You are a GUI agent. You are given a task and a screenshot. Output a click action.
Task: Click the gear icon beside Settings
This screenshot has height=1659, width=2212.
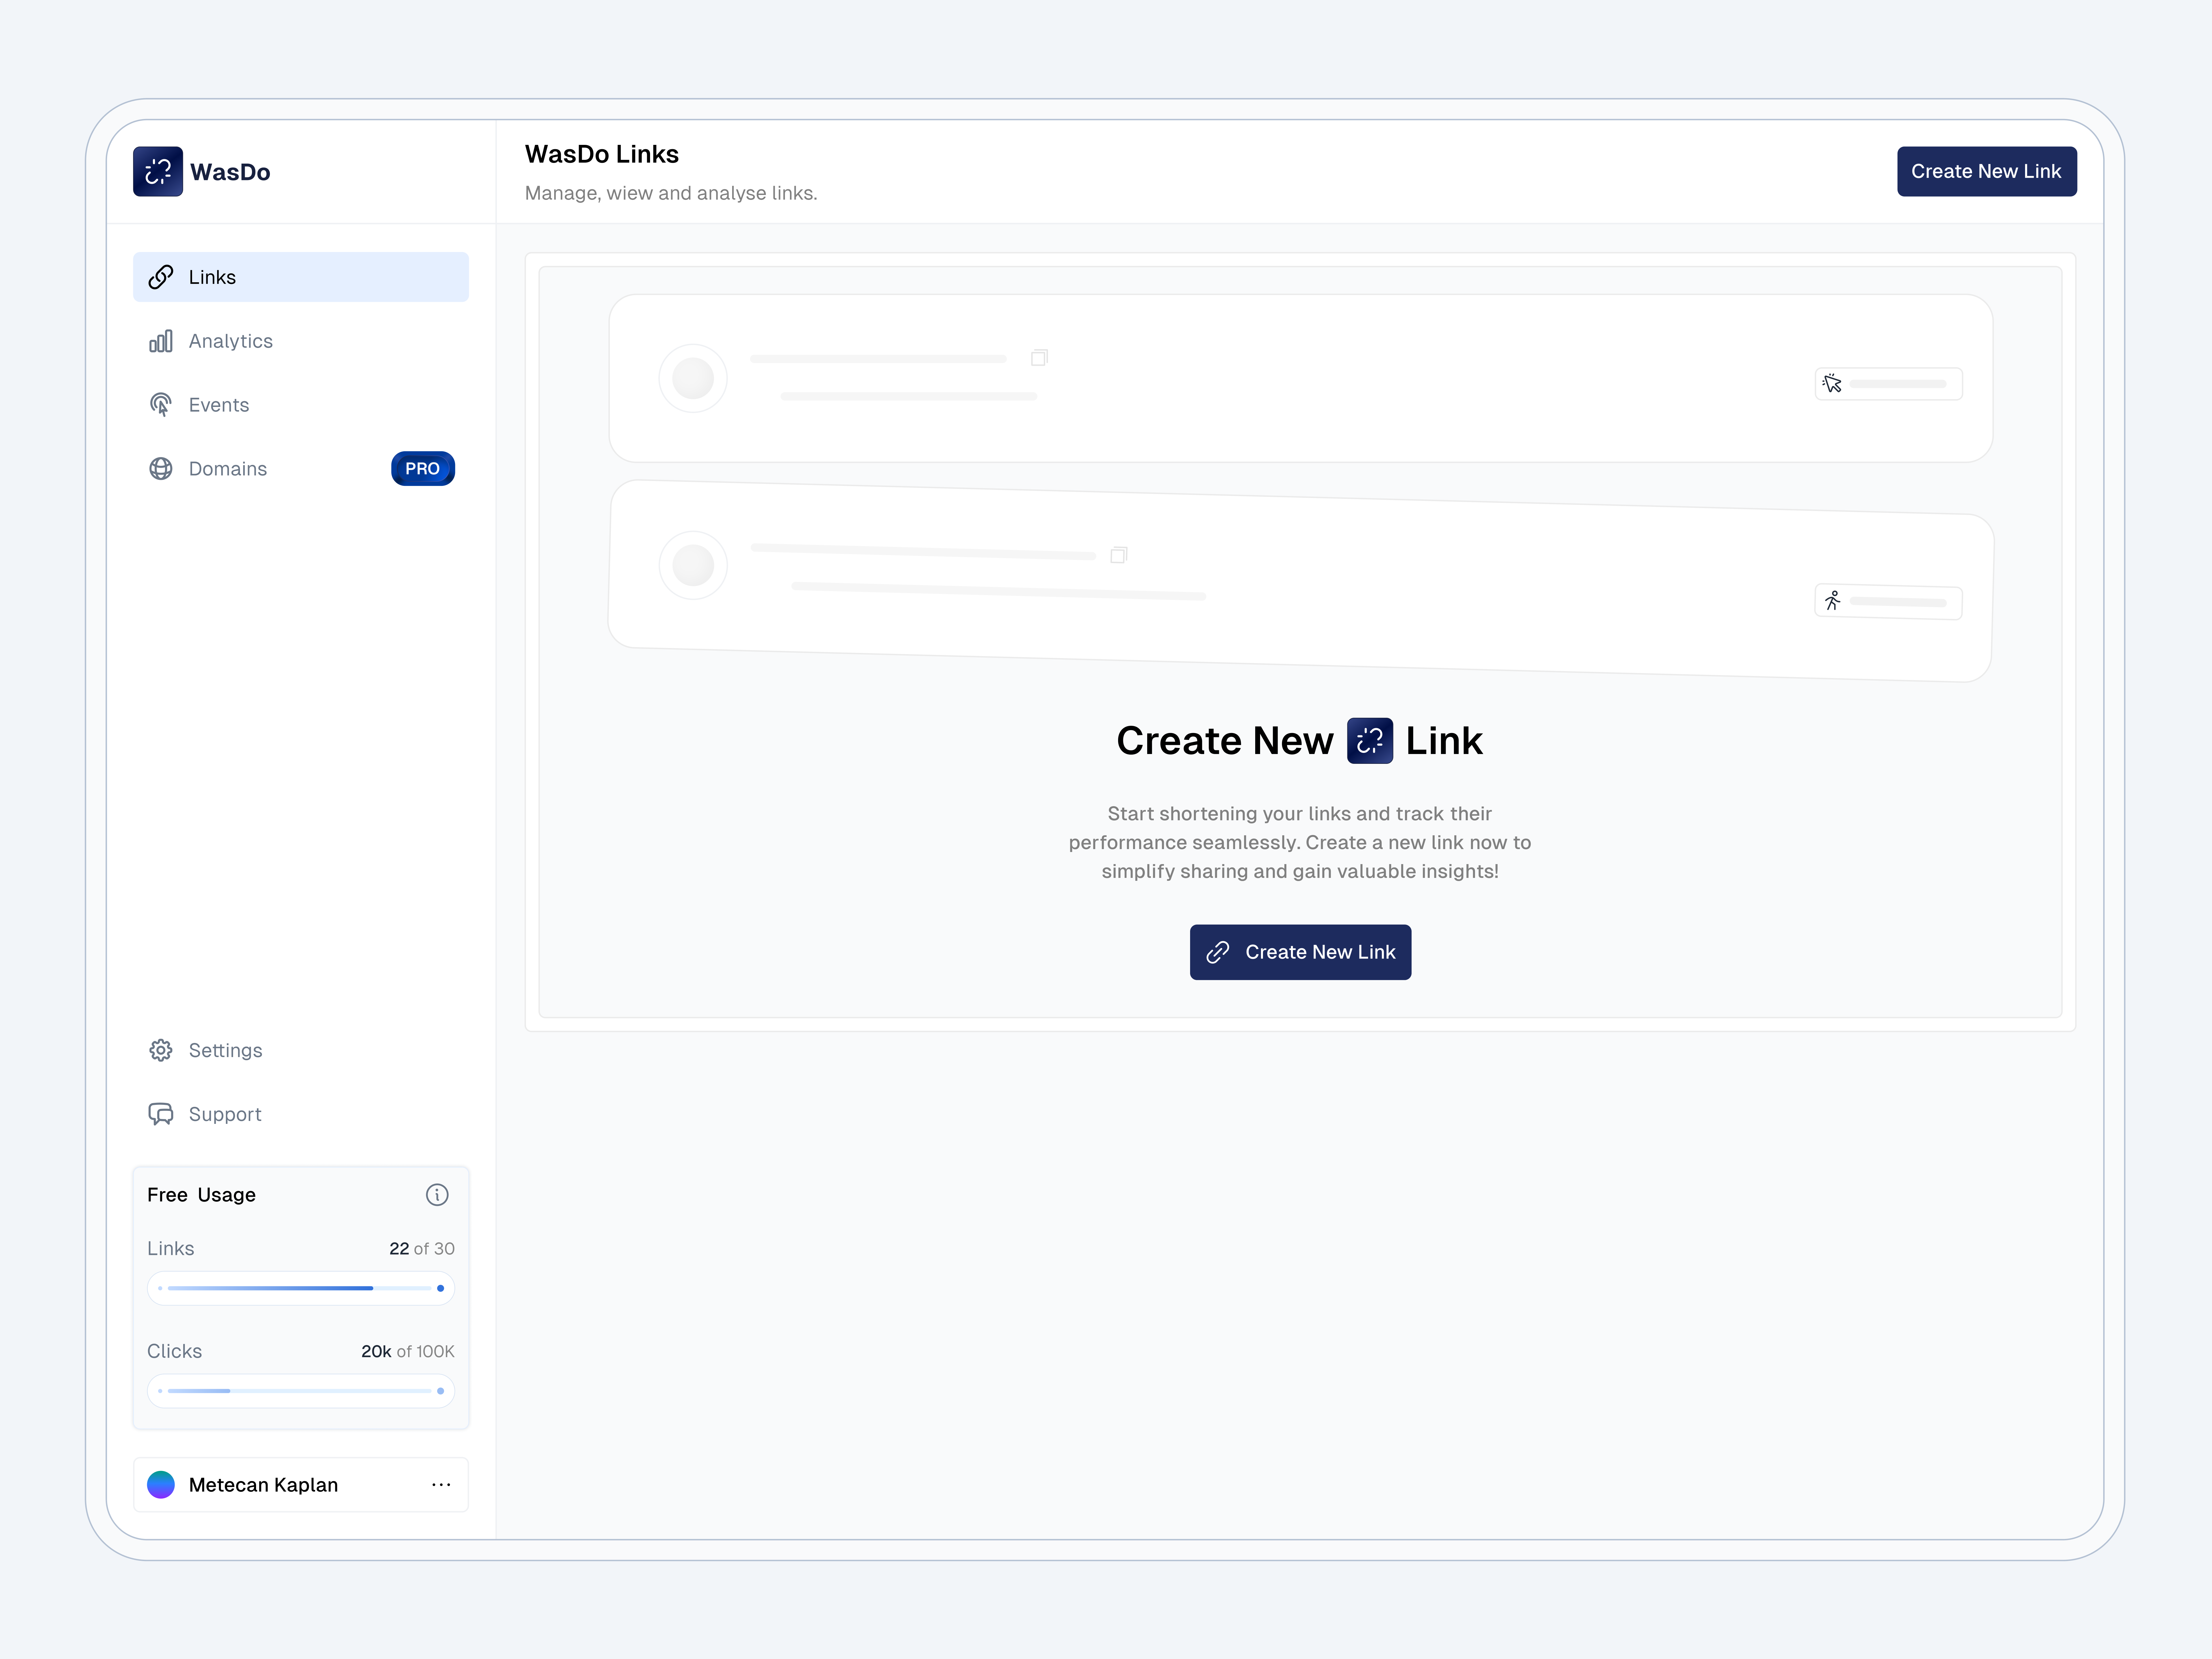161,1050
